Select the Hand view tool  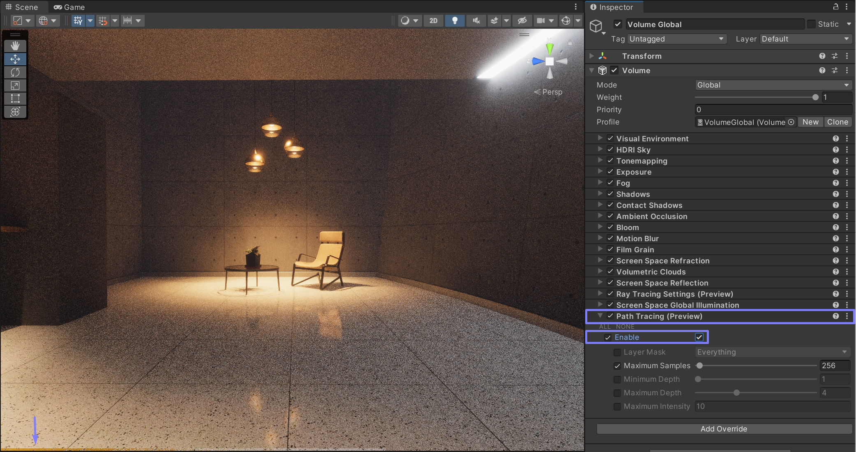coord(15,46)
